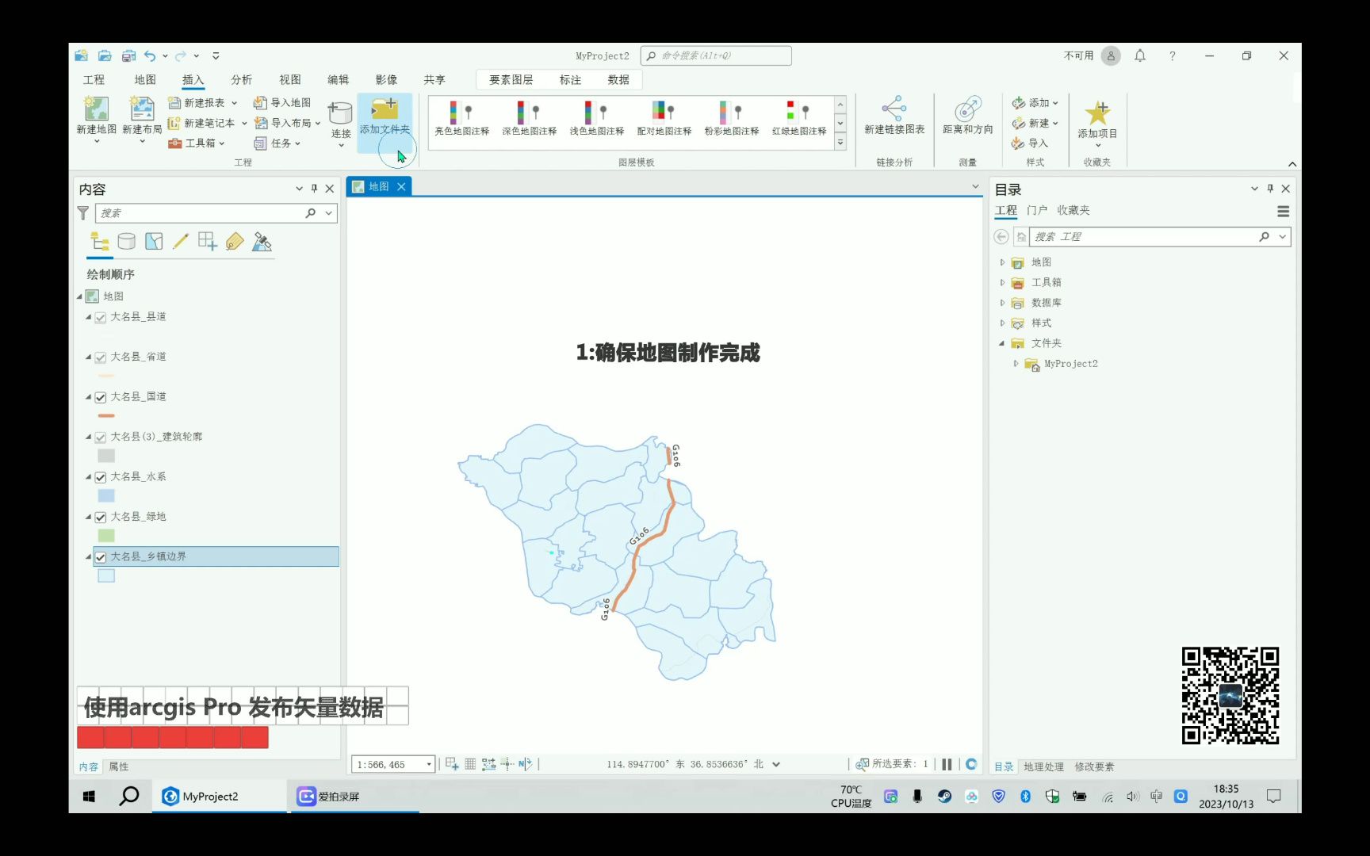Click the 地理处理 tab at bottom right

point(1045,766)
